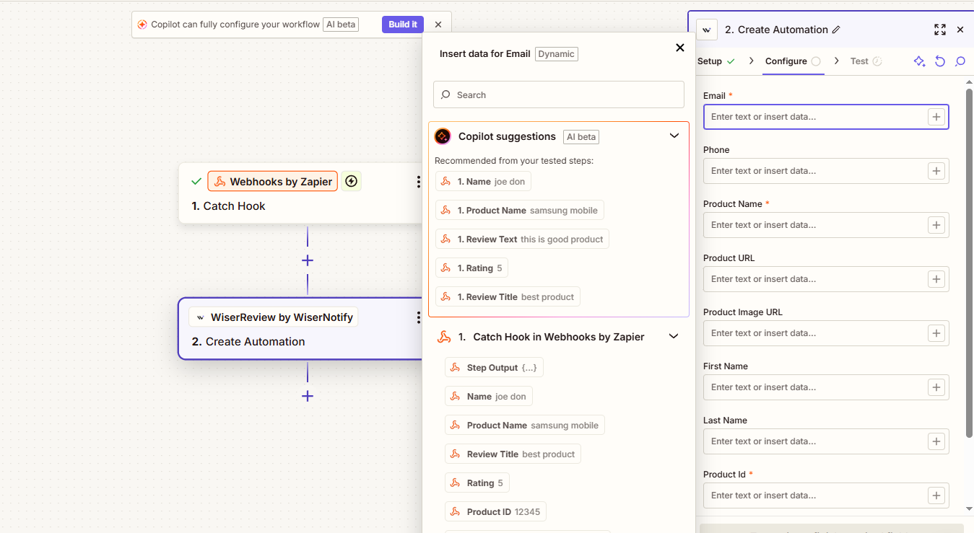Click the AI sparkle icon in Configure bar
The width and height of the screenshot is (974, 533).
click(919, 61)
